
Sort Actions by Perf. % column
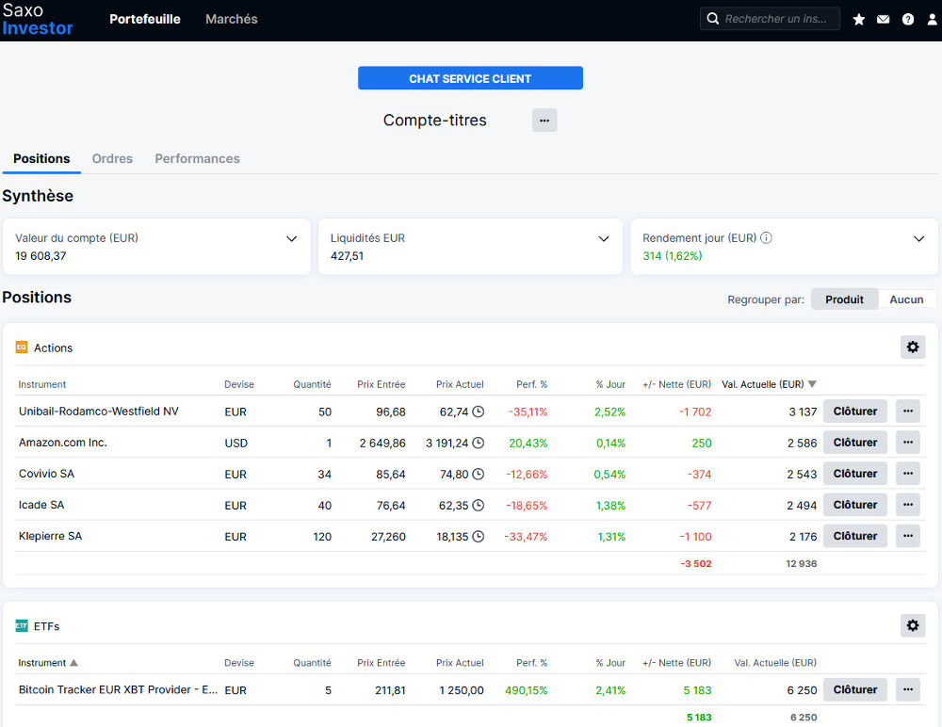click(x=531, y=384)
